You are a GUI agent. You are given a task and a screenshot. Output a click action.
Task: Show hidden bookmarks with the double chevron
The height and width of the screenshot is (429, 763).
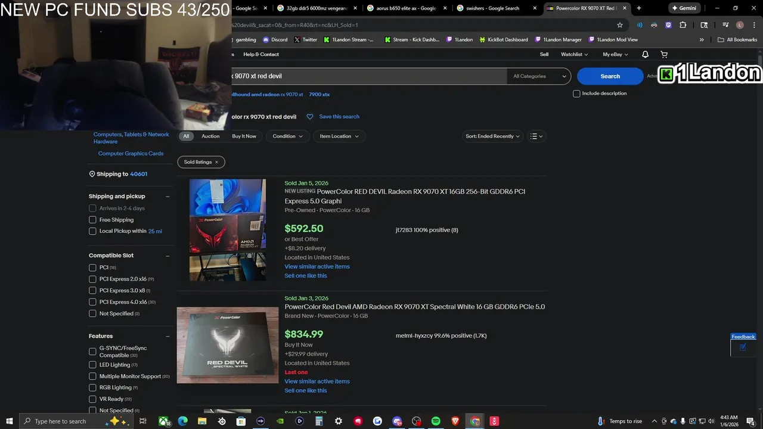pyautogui.click(x=702, y=40)
